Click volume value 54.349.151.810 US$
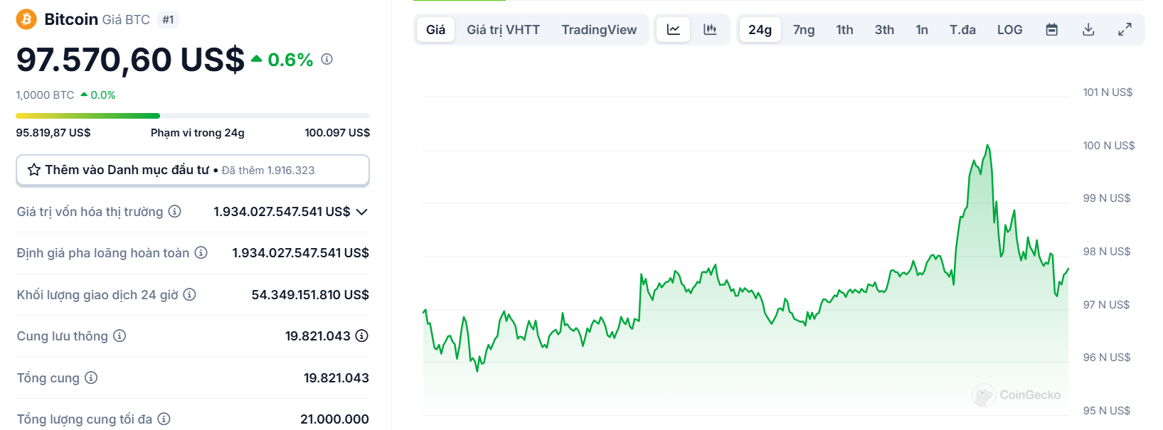This screenshot has width=1163, height=430. pos(310,294)
